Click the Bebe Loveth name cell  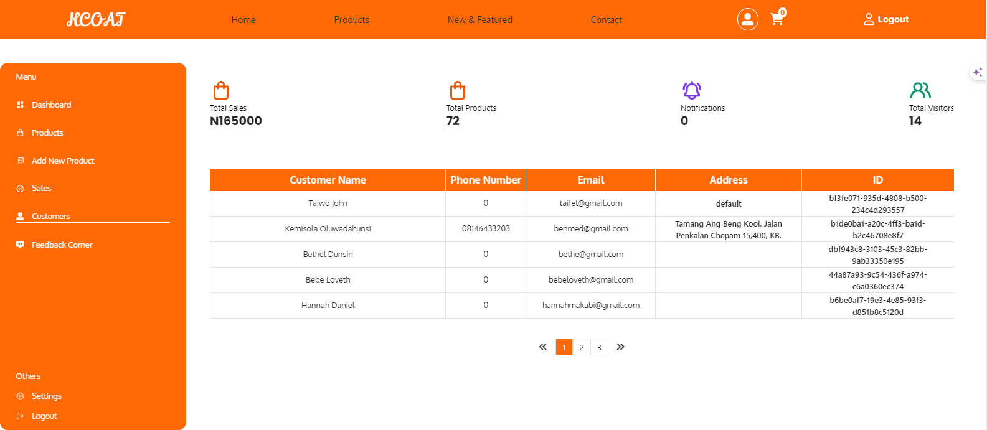pyautogui.click(x=328, y=280)
